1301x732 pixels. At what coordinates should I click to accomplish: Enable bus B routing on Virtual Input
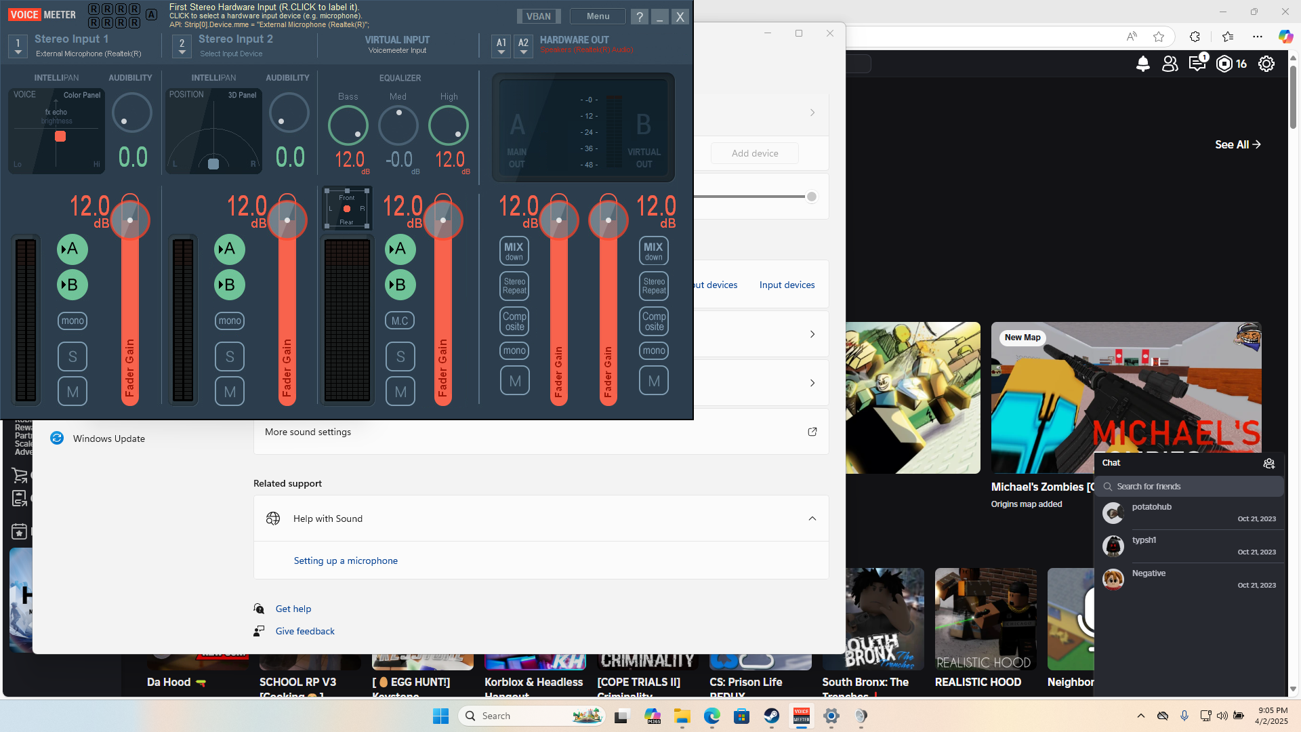(400, 285)
